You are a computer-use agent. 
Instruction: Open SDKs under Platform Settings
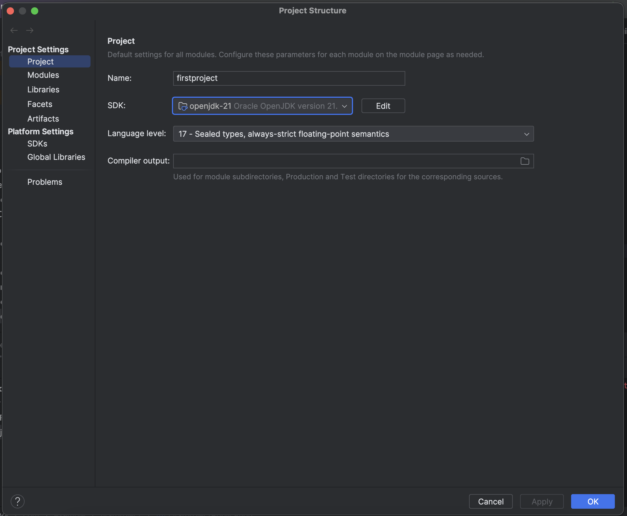click(37, 144)
